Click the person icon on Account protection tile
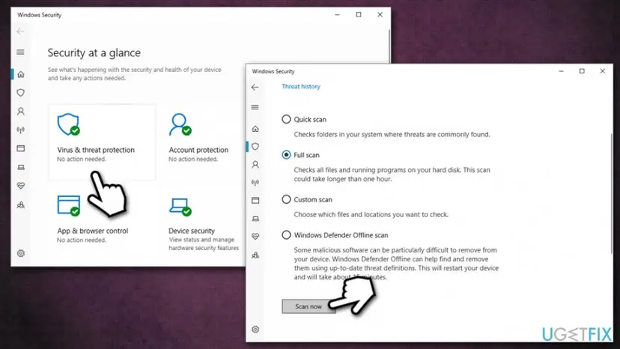Image resolution: width=620 pixels, height=349 pixels. (180, 124)
